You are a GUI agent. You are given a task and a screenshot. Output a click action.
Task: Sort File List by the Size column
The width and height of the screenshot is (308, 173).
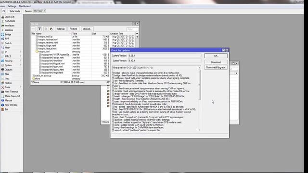pos(101,34)
